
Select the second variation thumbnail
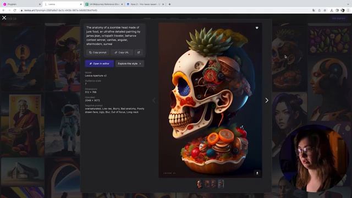(x=207, y=184)
